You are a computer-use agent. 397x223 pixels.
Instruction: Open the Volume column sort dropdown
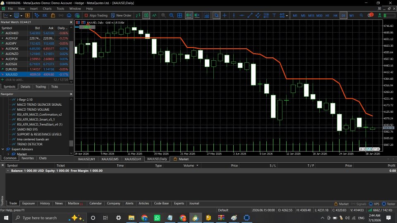pyautogui.click(x=197, y=166)
